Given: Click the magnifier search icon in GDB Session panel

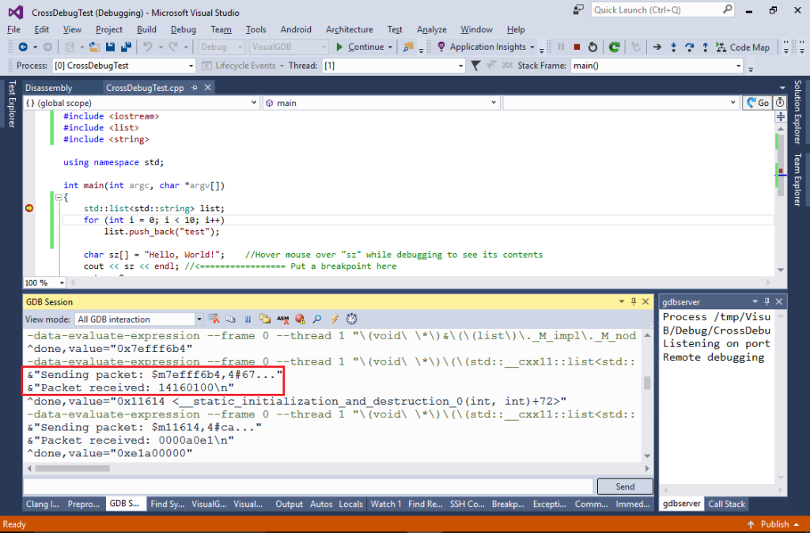Looking at the screenshot, I should [317, 319].
